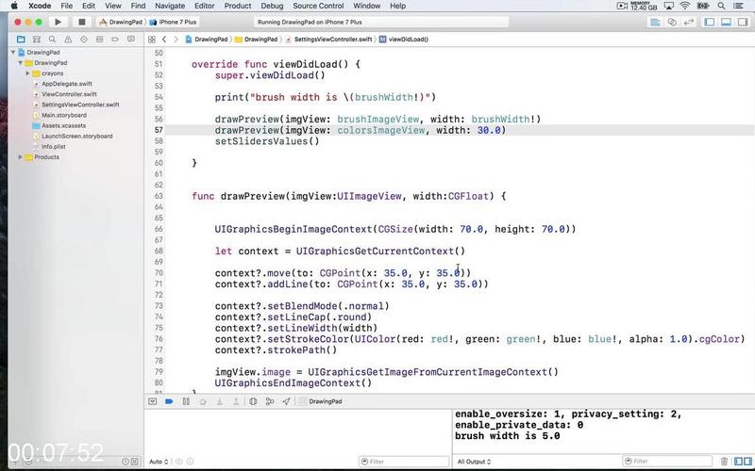Expand the crayons folder
Screen dimensions: 755x471
pyautogui.click(x=28, y=73)
